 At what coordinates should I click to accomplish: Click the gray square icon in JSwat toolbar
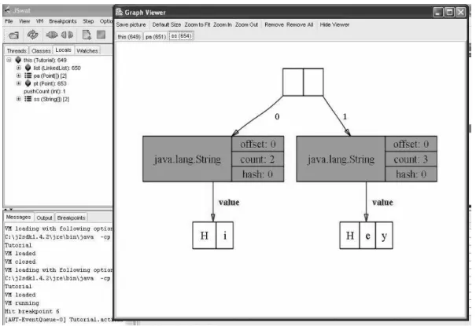pyautogui.click(x=101, y=35)
